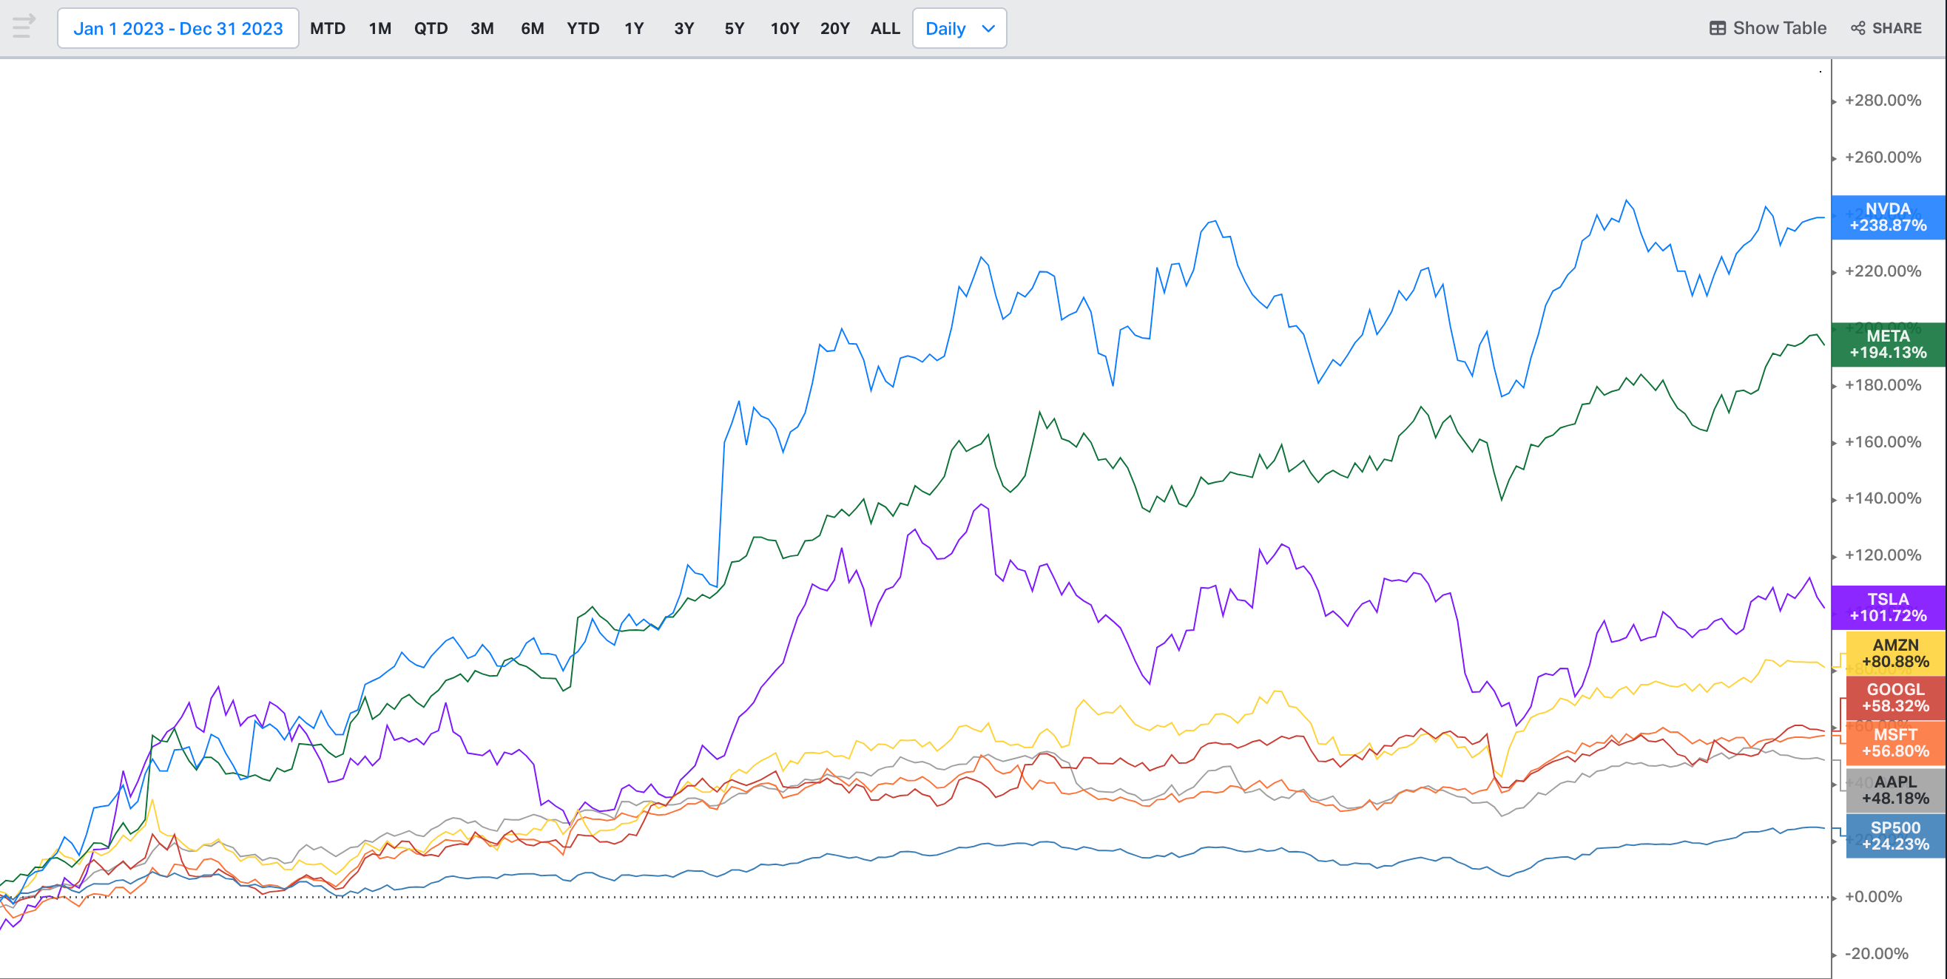
Task: Click the +260.00% axis label
Action: [1882, 157]
